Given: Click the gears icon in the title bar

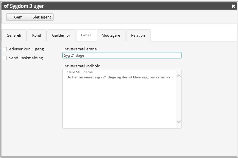Looking at the screenshot, I should 6,6.
